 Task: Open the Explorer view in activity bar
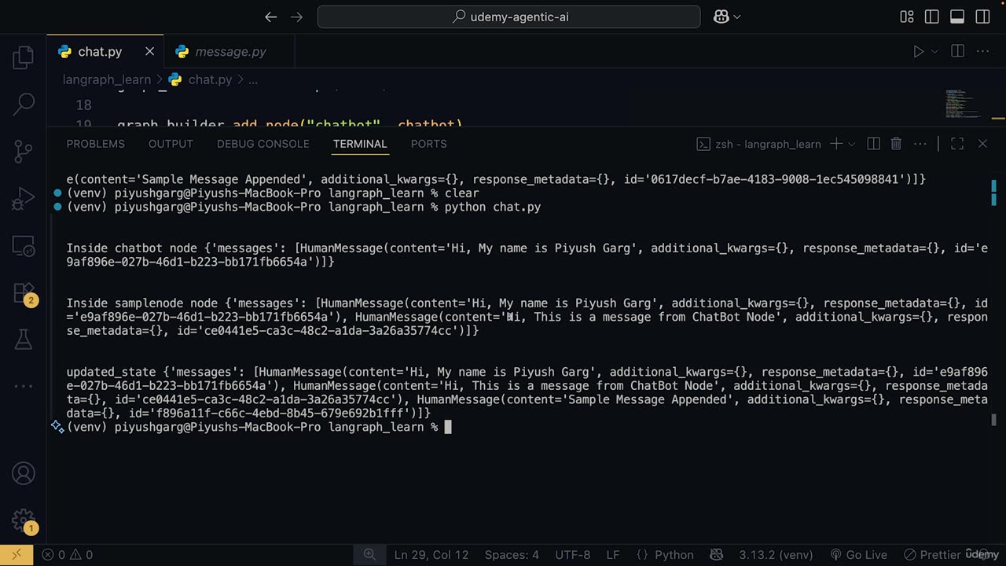click(x=24, y=57)
